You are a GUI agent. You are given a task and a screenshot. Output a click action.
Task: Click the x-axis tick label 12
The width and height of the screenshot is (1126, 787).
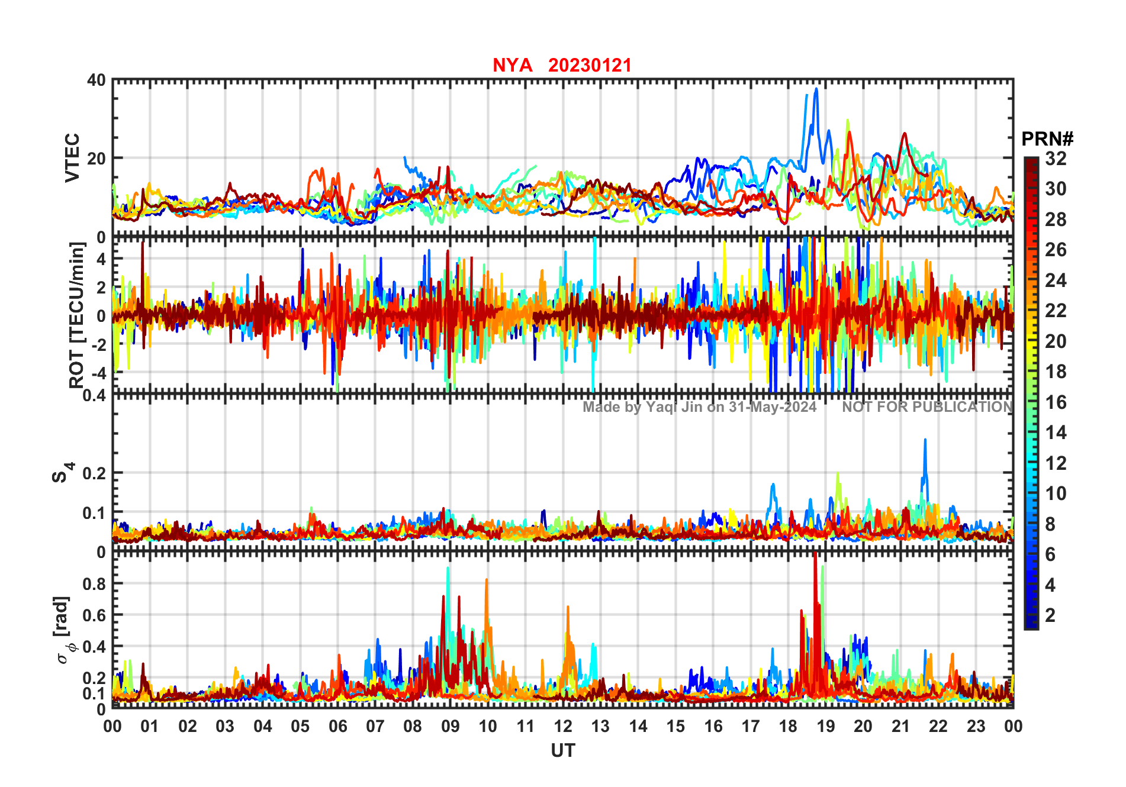tap(563, 726)
